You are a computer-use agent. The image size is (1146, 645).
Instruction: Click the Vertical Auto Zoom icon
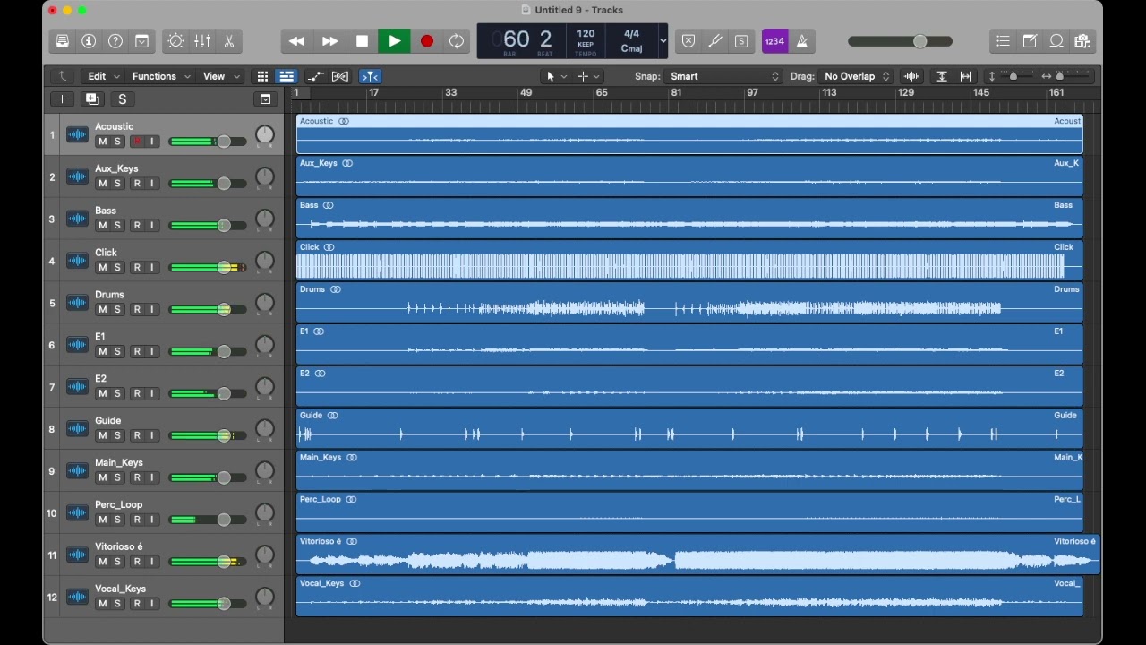pyautogui.click(x=942, y=76)
